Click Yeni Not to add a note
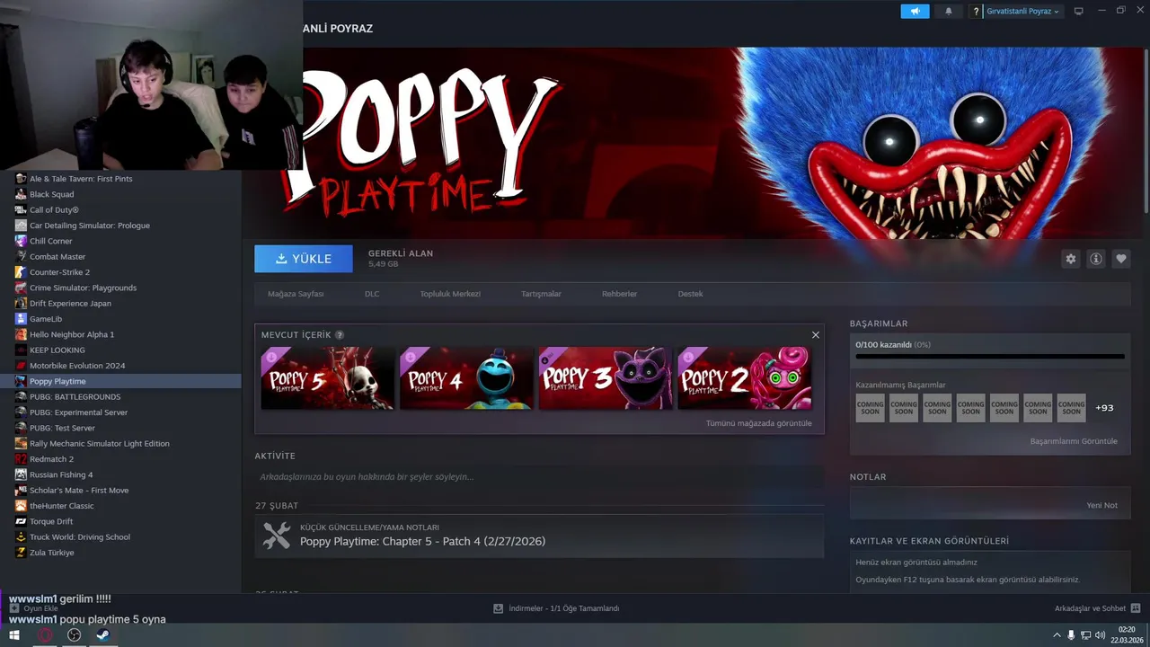The height and width of the screenshot is (647, 1150). pyautogui.click(x=1101, y=505)
